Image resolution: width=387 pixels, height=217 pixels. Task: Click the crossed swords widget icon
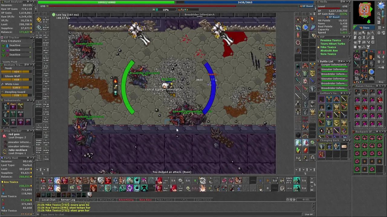coord(368,42)
